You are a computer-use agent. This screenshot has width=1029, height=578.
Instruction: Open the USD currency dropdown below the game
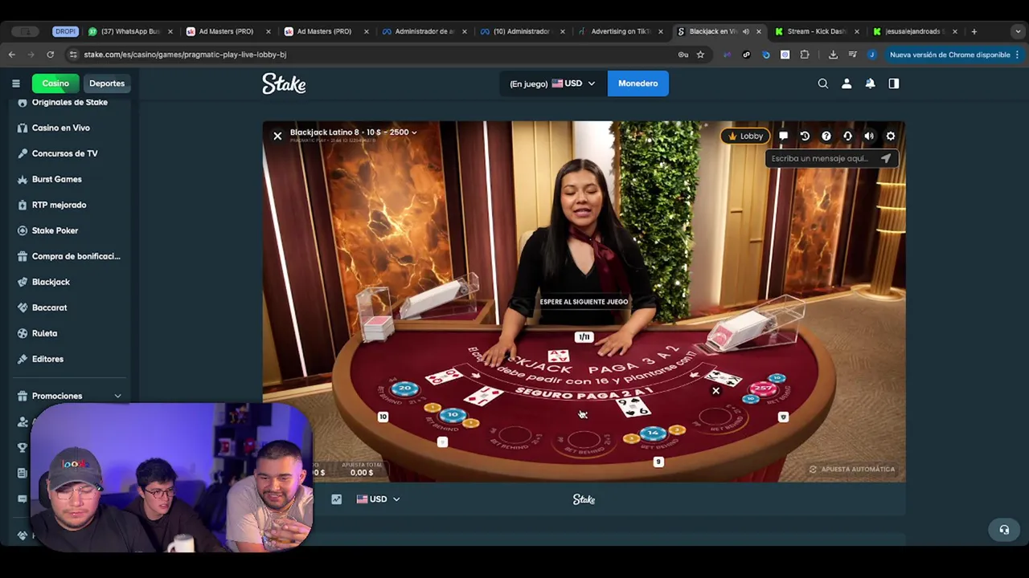[378, 499]
